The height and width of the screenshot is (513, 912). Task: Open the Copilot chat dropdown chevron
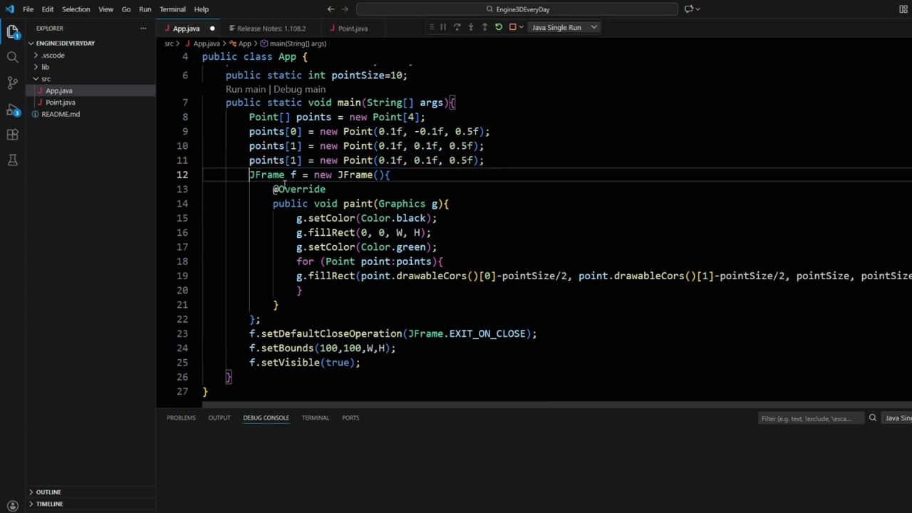click(x=698, y=9)
